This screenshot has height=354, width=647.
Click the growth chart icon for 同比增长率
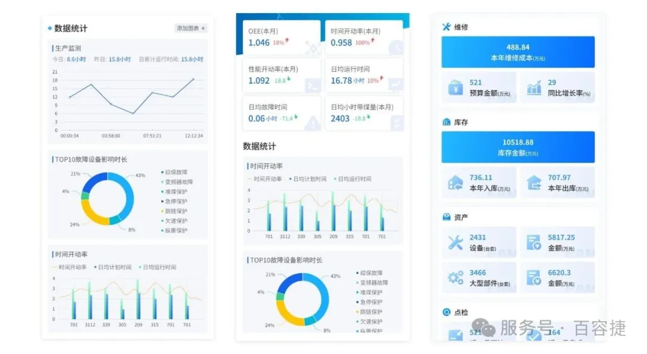click(534, 89)
